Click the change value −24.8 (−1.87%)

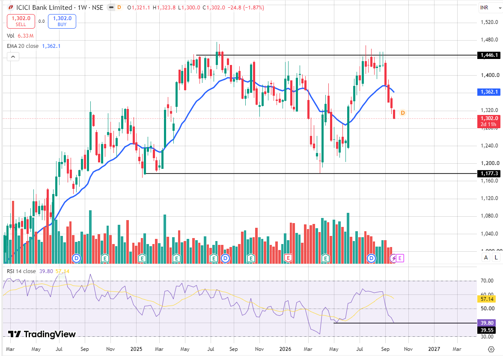click(246, 7)
